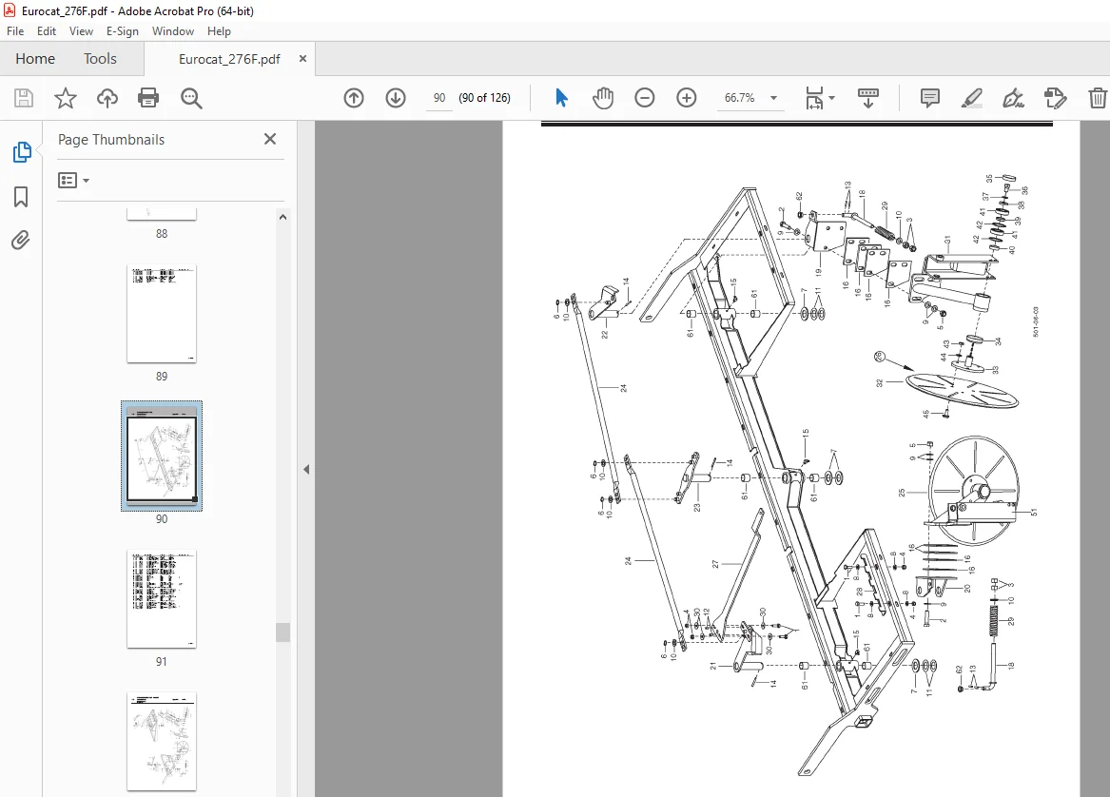Image resolution: width=1110 pixels, height=797 pixels.
Task: Click the '88' thumbnail page label
Action: click(162, 234)
